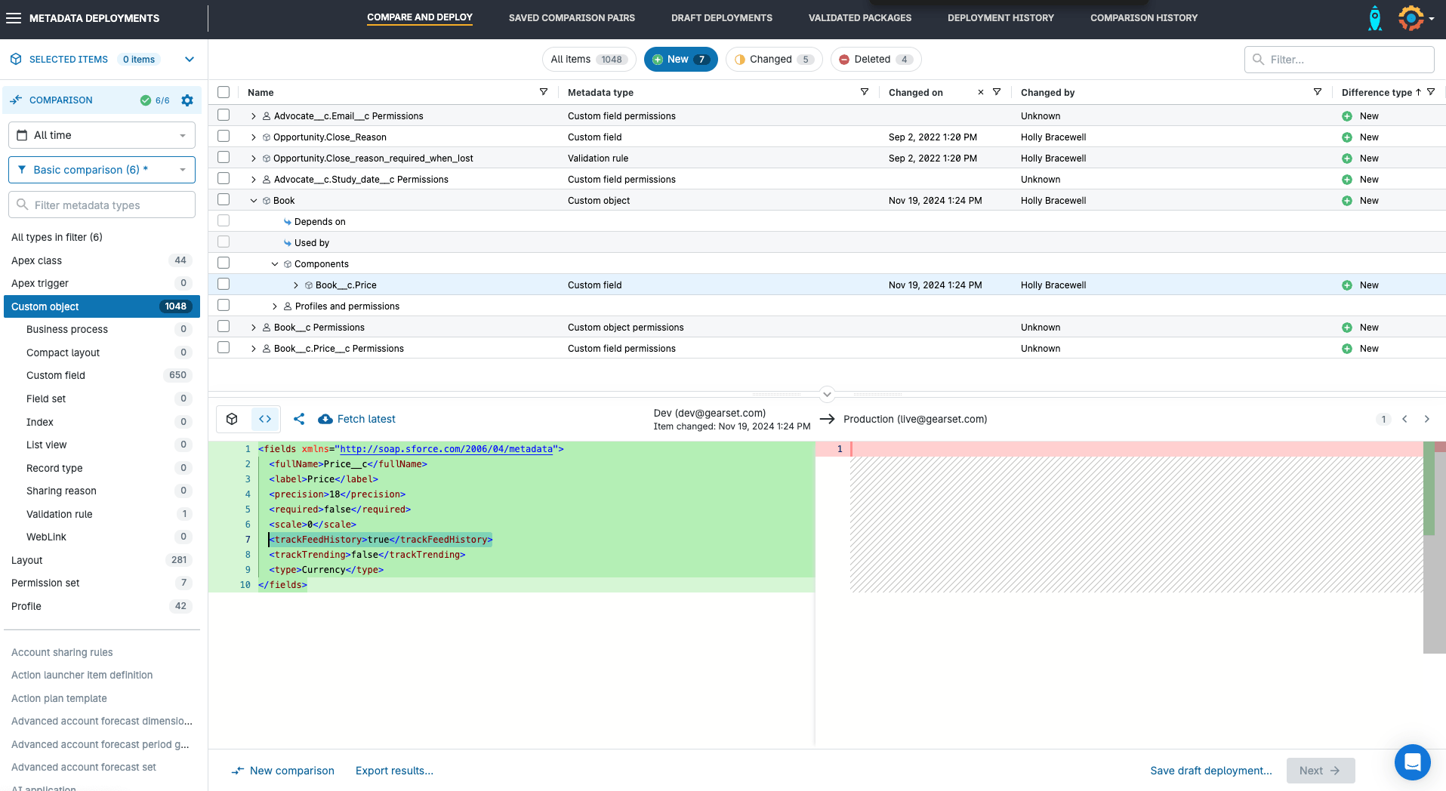Screen dimensions: 1446x791
Task: Go to next difference arrow
Action: 1426,419
